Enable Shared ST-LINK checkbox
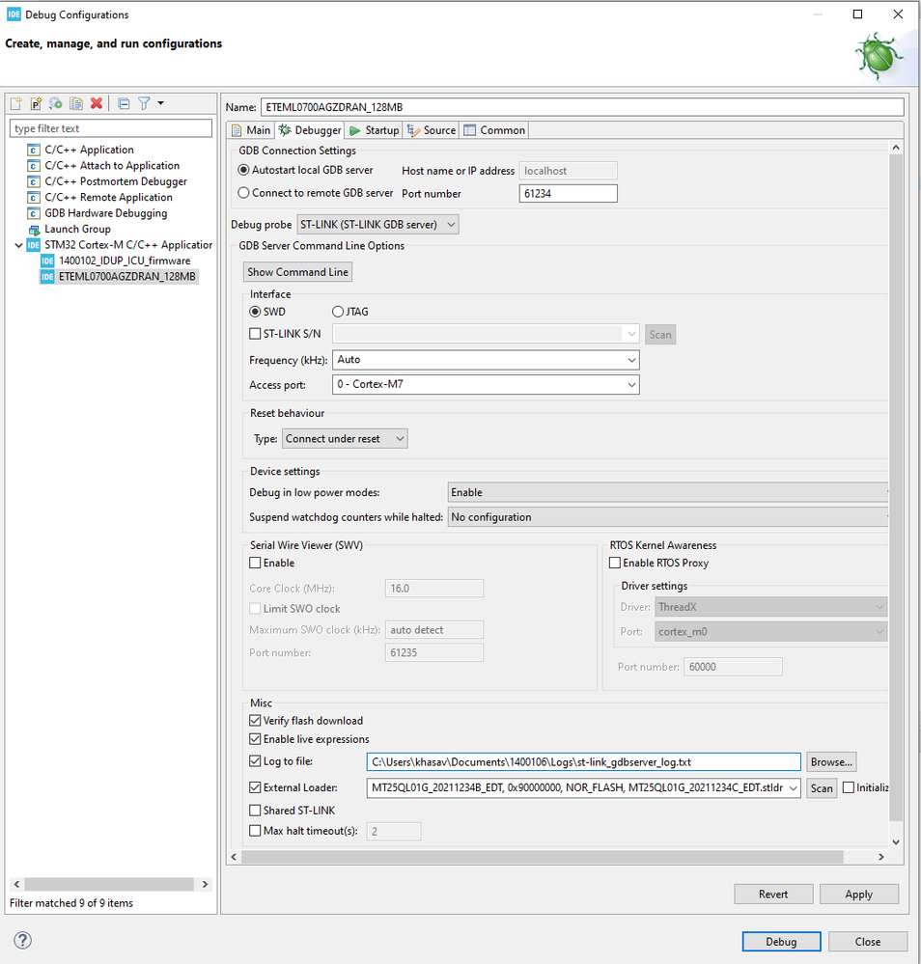 255,811
